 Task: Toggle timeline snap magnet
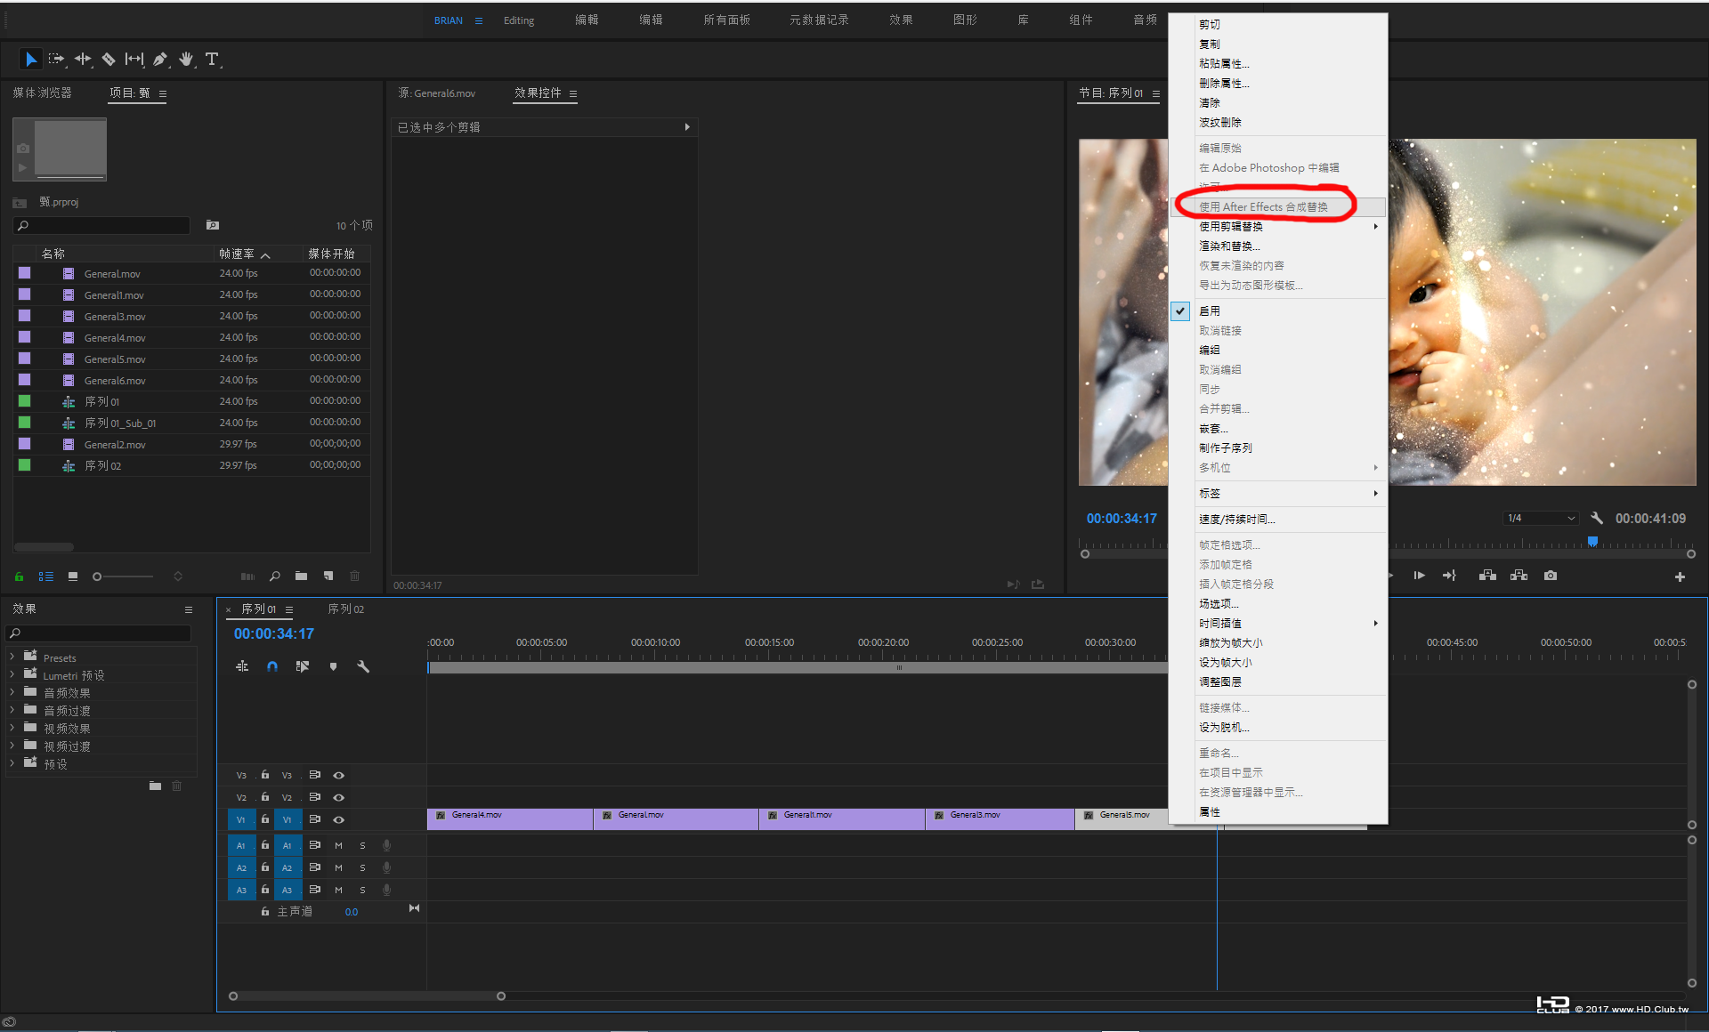point(272,666)
